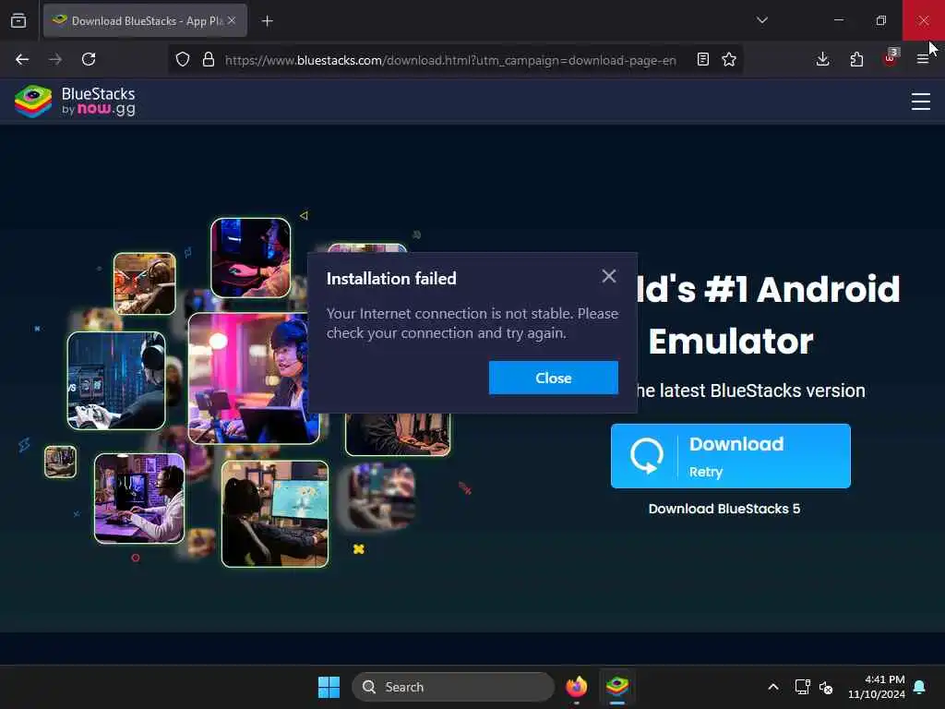The image size is (945, 709).
Task: Click the muted volume tray icon
Action: coord(826,687)
